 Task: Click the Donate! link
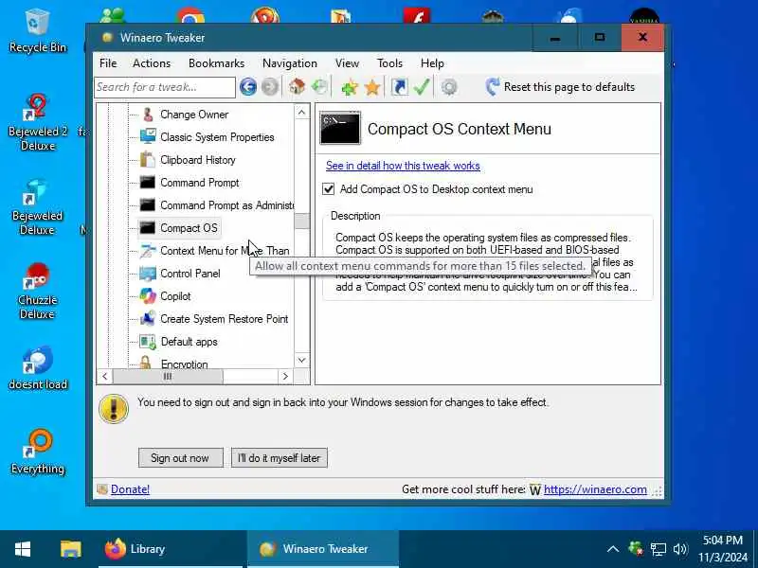(x=130, y=489)
